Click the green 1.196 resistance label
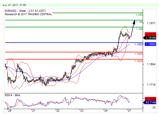159x115 pixels. [x=139, y=29]
